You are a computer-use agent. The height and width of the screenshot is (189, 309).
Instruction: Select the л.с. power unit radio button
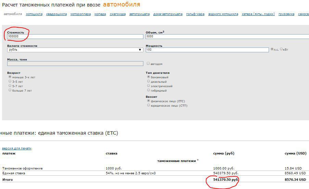[272, 49]
